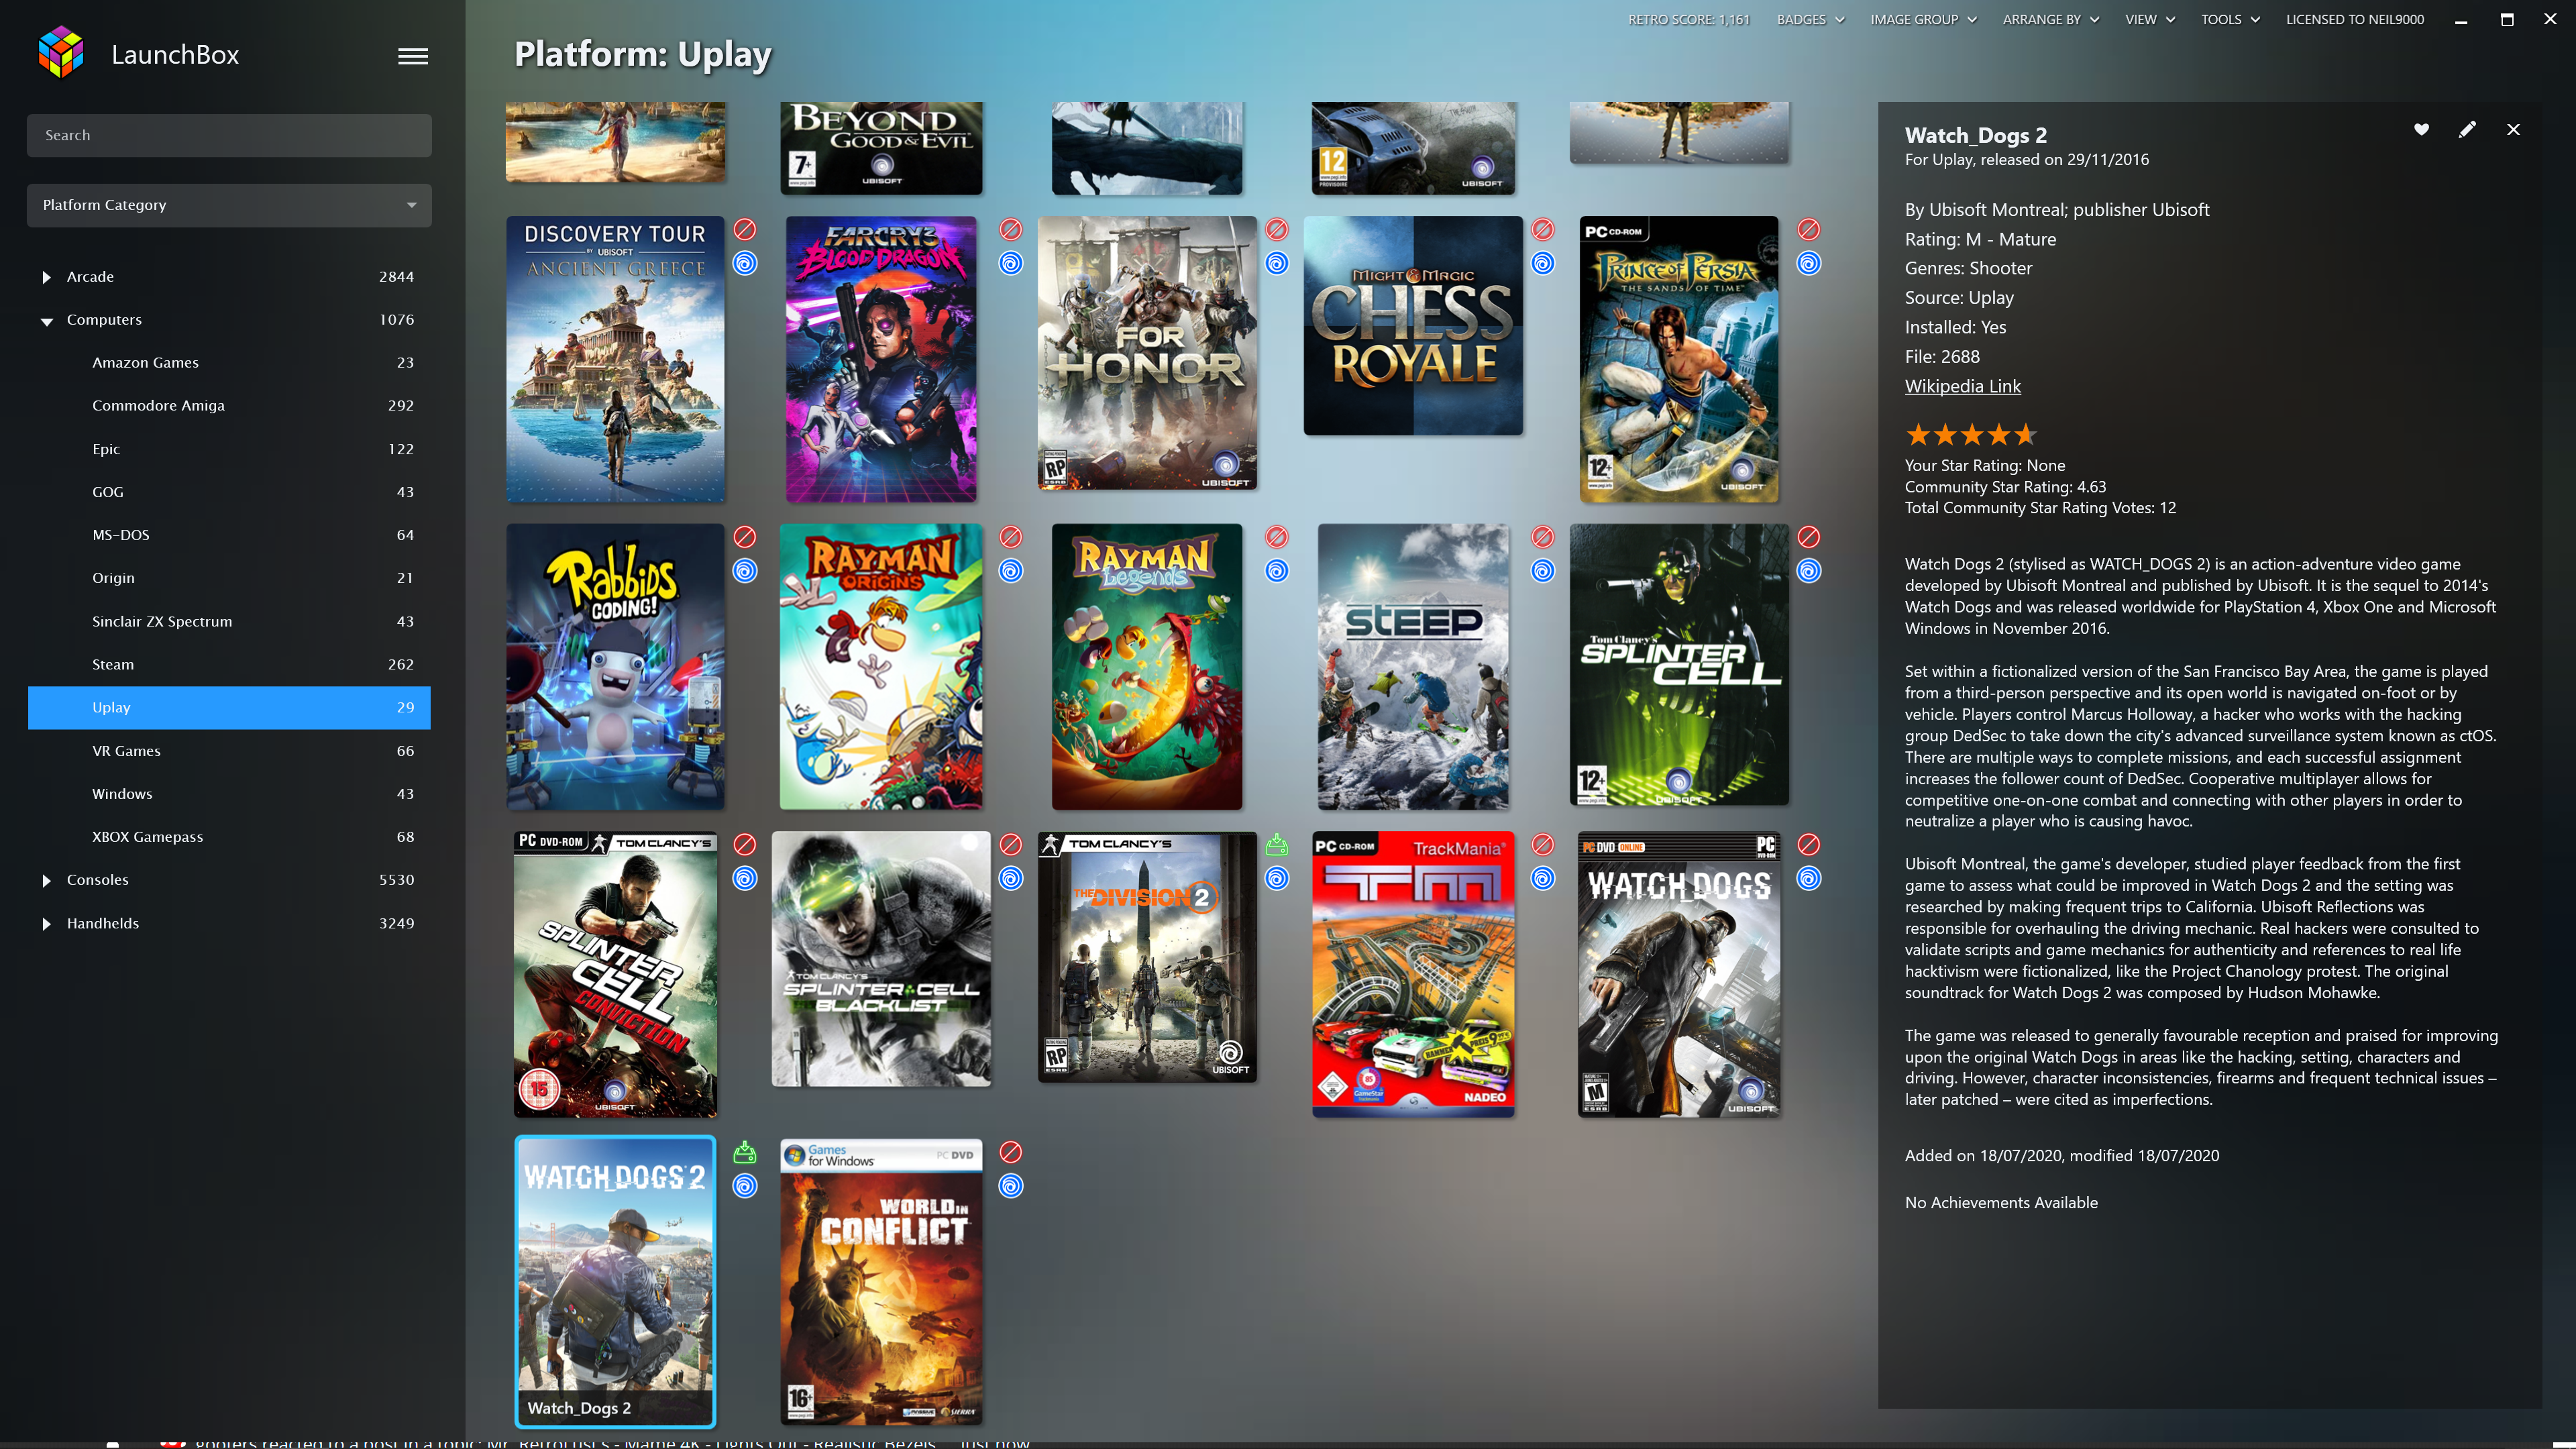
Task: Select the Origin platform
Action: (229, 578)
